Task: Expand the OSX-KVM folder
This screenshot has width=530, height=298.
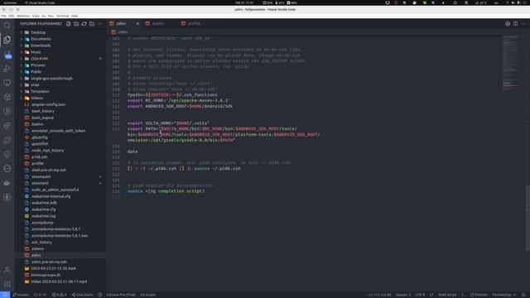Action: 39,59
